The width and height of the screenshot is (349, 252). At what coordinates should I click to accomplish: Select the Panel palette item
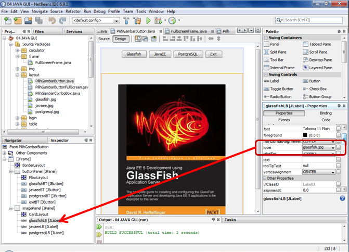272,44
